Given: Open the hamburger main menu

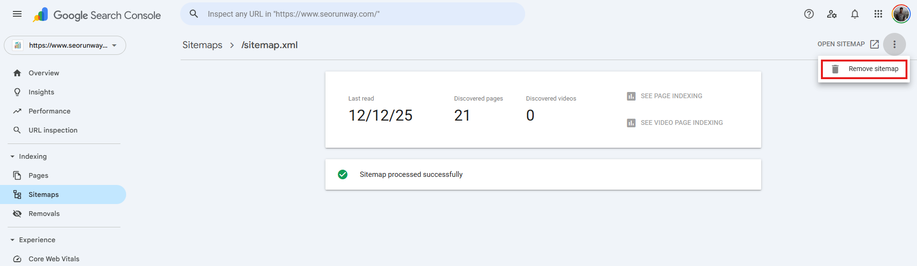Looking at the screenshot, I should click(17, 14).
